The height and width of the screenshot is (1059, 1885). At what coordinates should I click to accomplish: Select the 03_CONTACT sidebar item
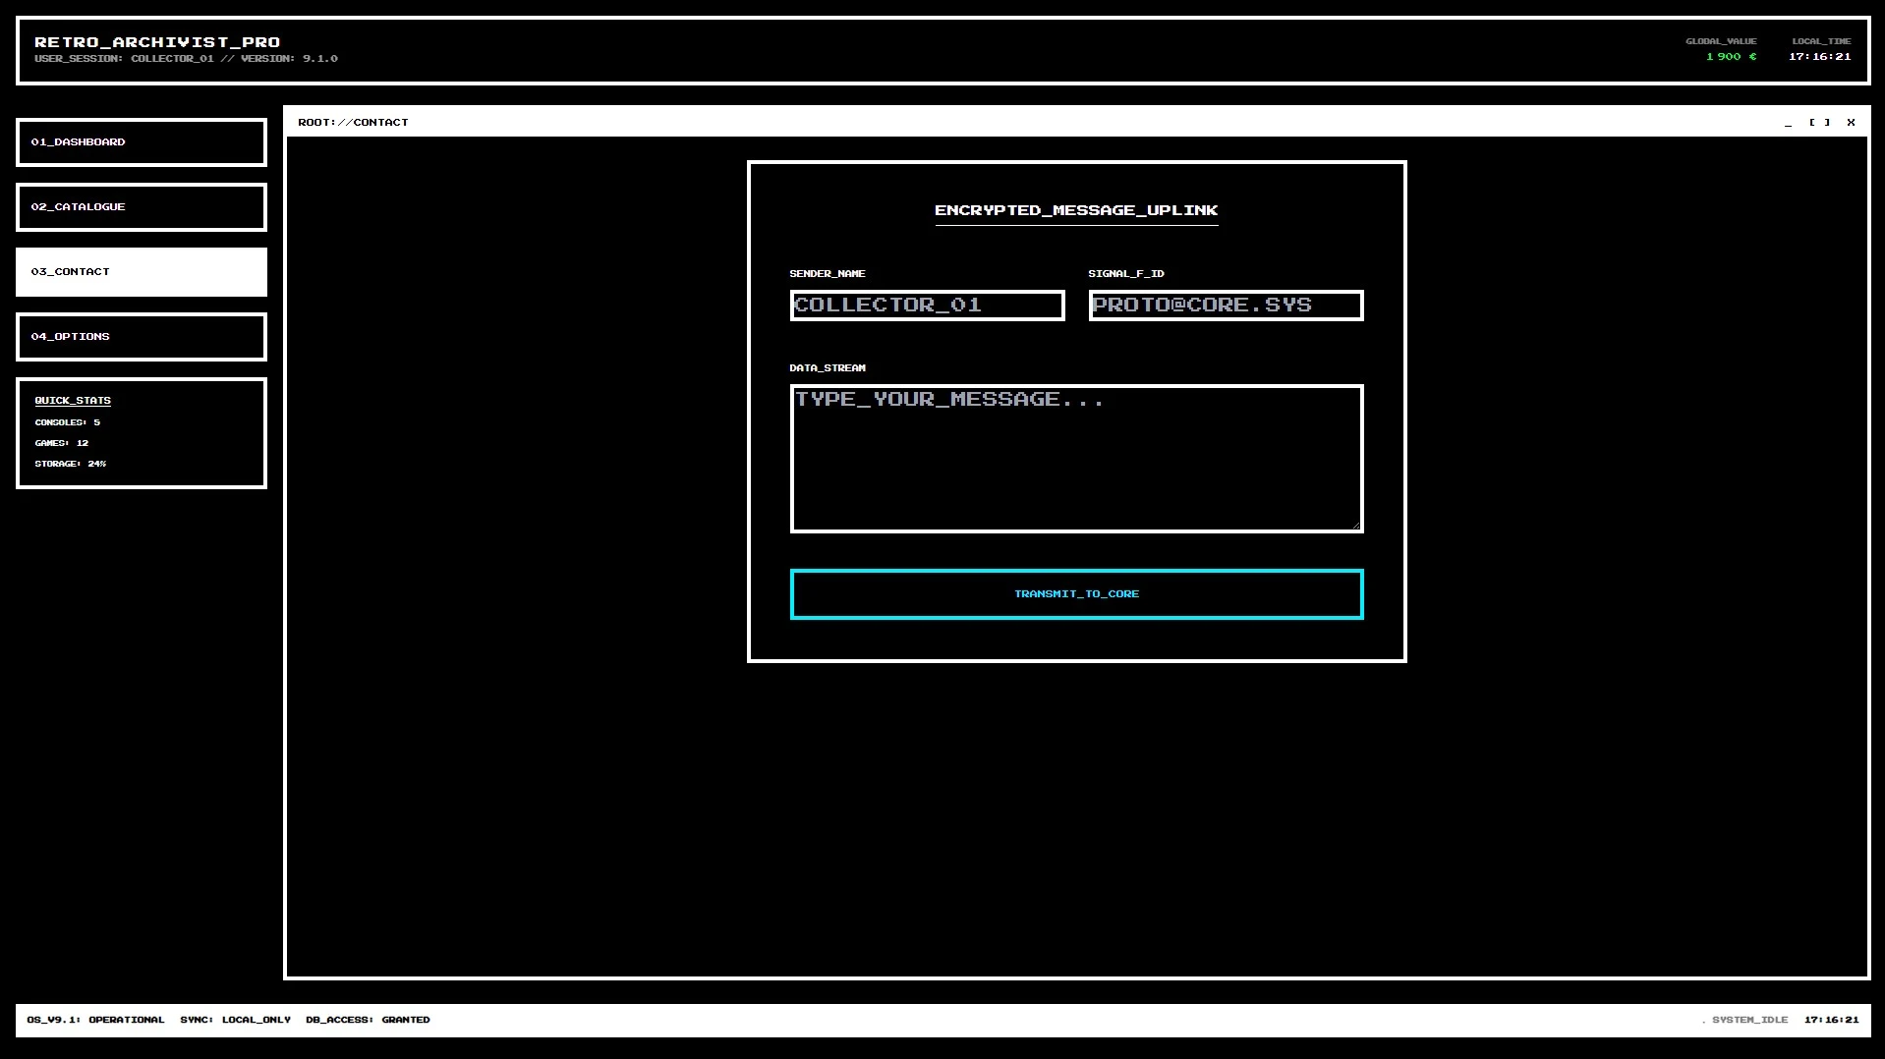pos(141,272)
